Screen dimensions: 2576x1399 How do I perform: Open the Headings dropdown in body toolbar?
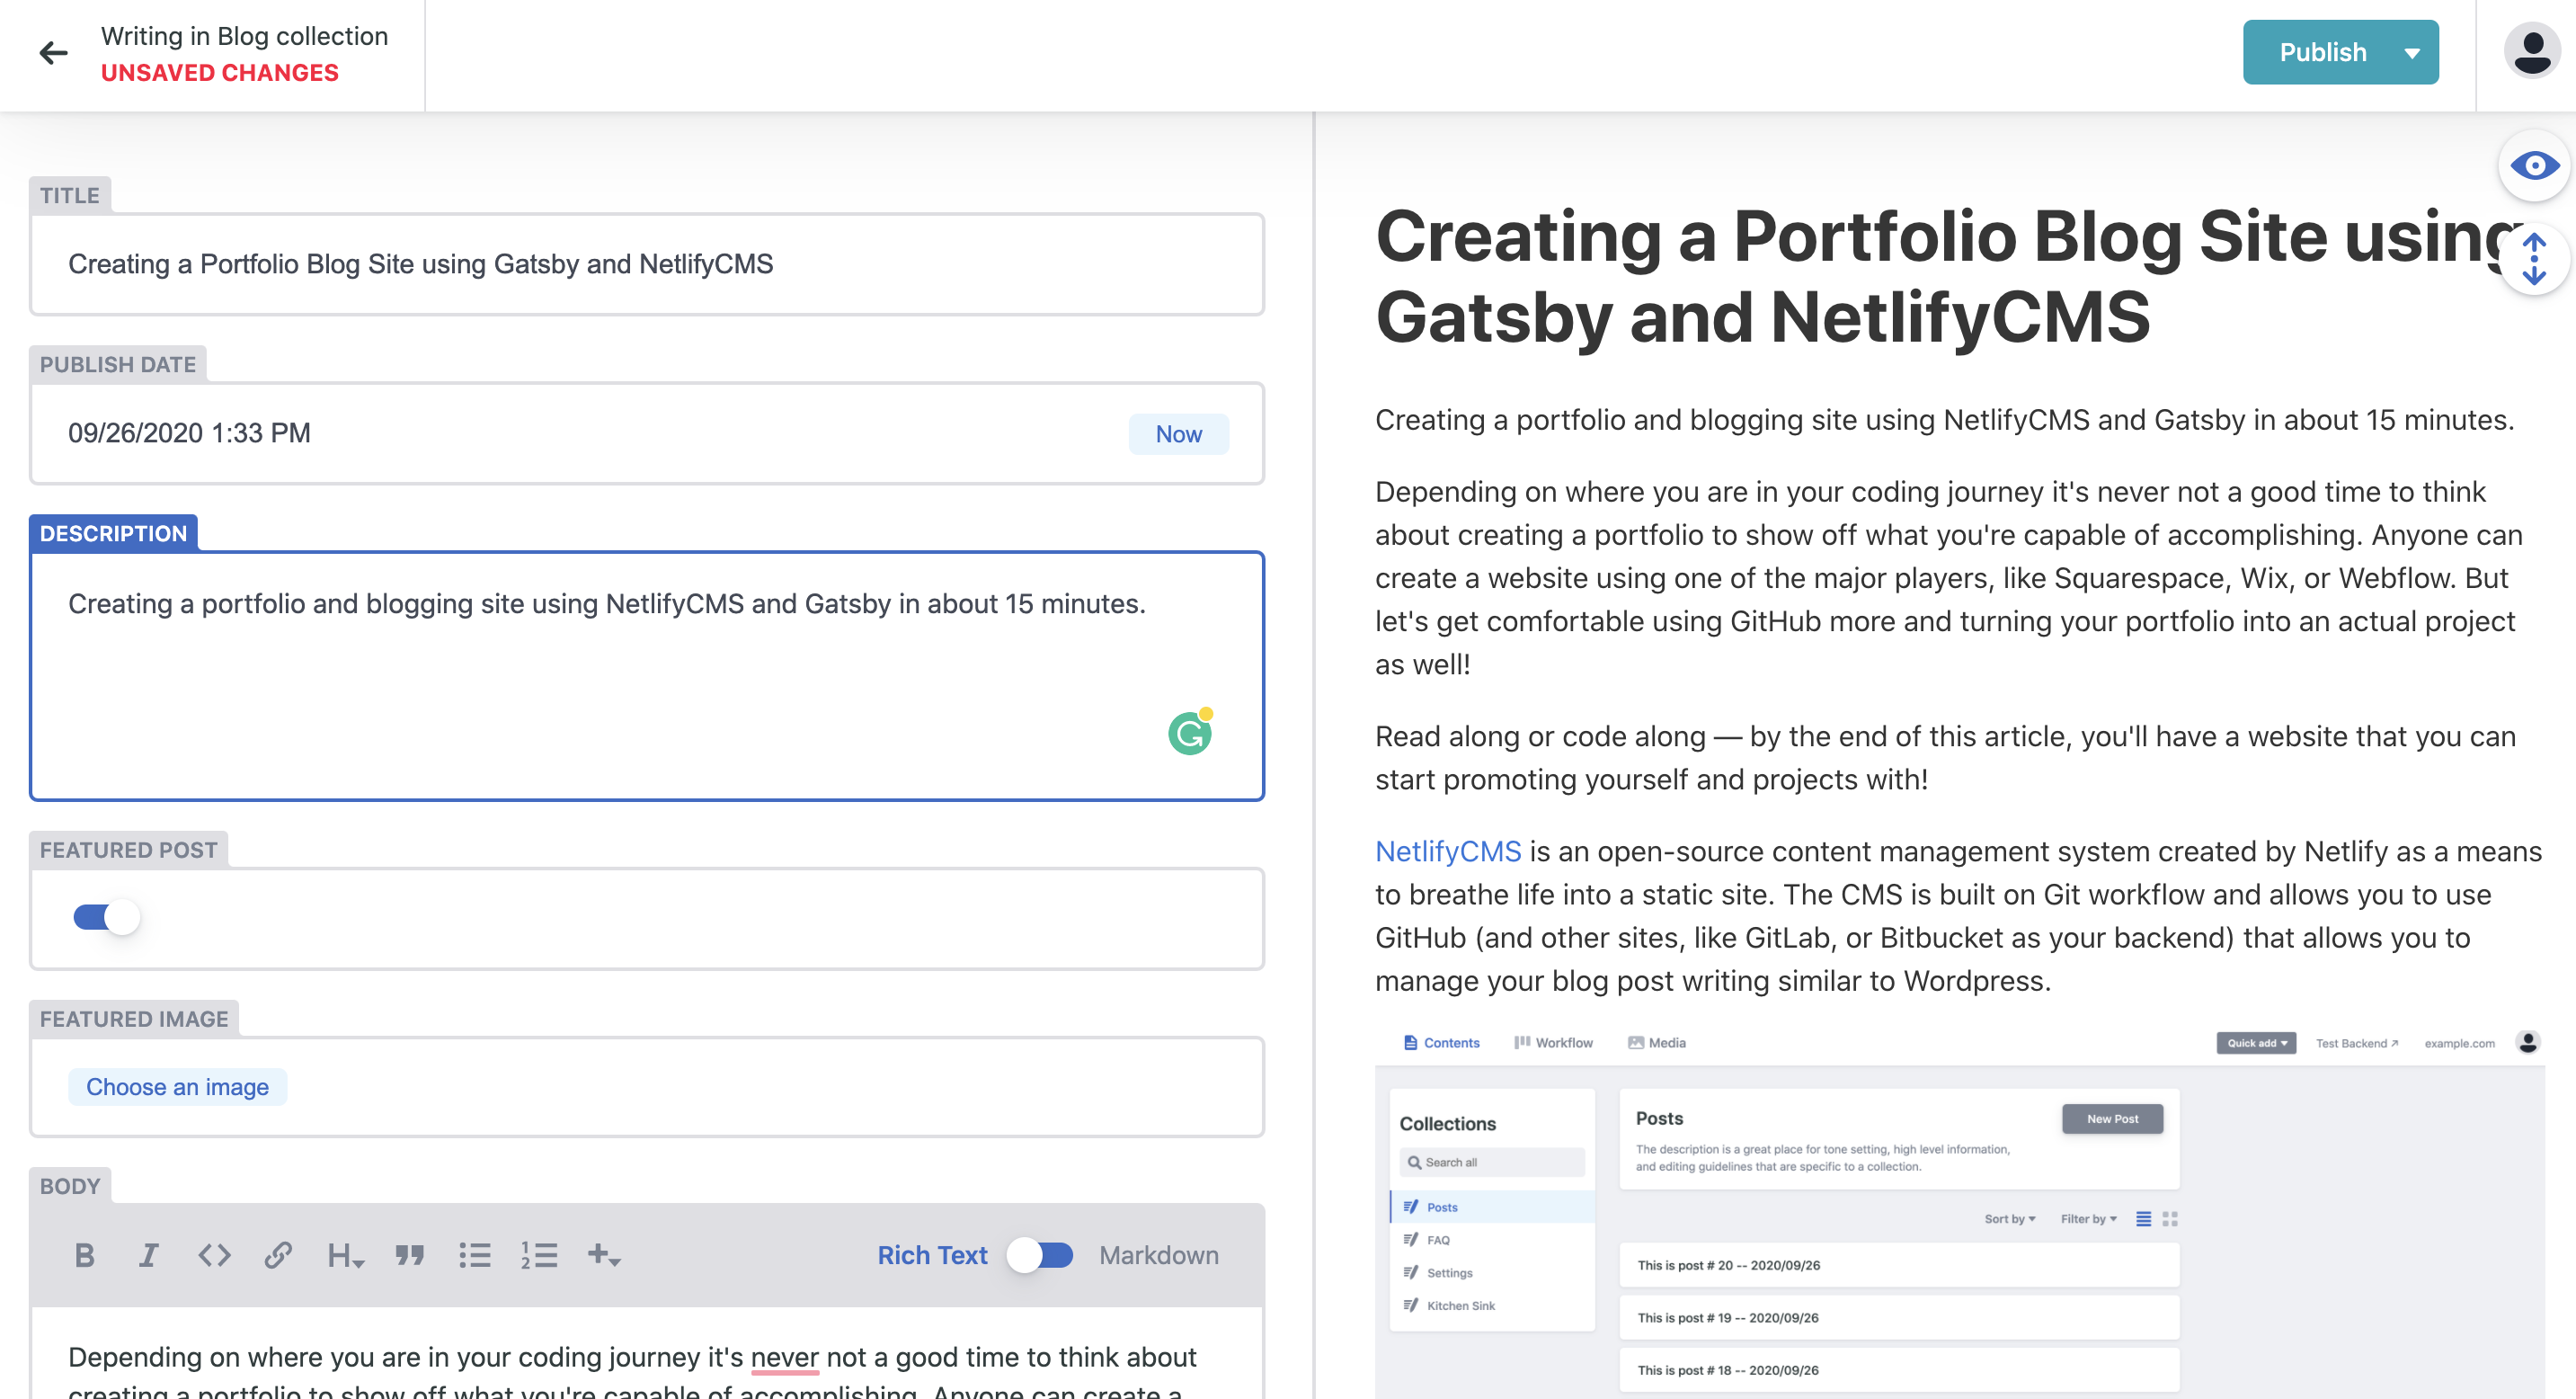click(346, 1255)
